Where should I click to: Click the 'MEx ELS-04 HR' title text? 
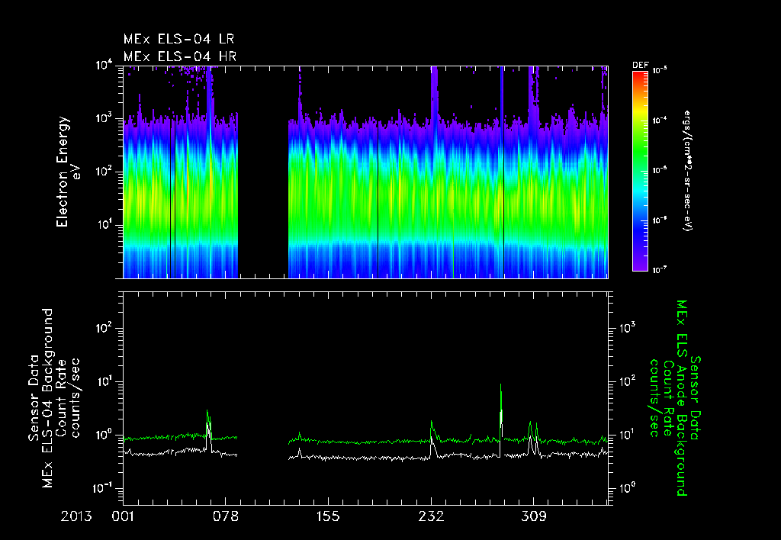(x=180, y=56)
